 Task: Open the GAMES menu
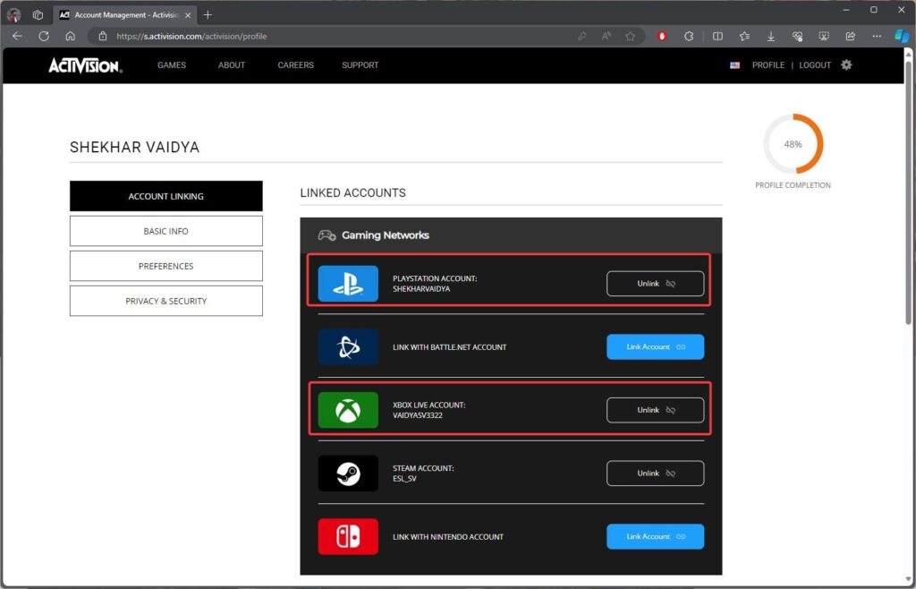172,65
